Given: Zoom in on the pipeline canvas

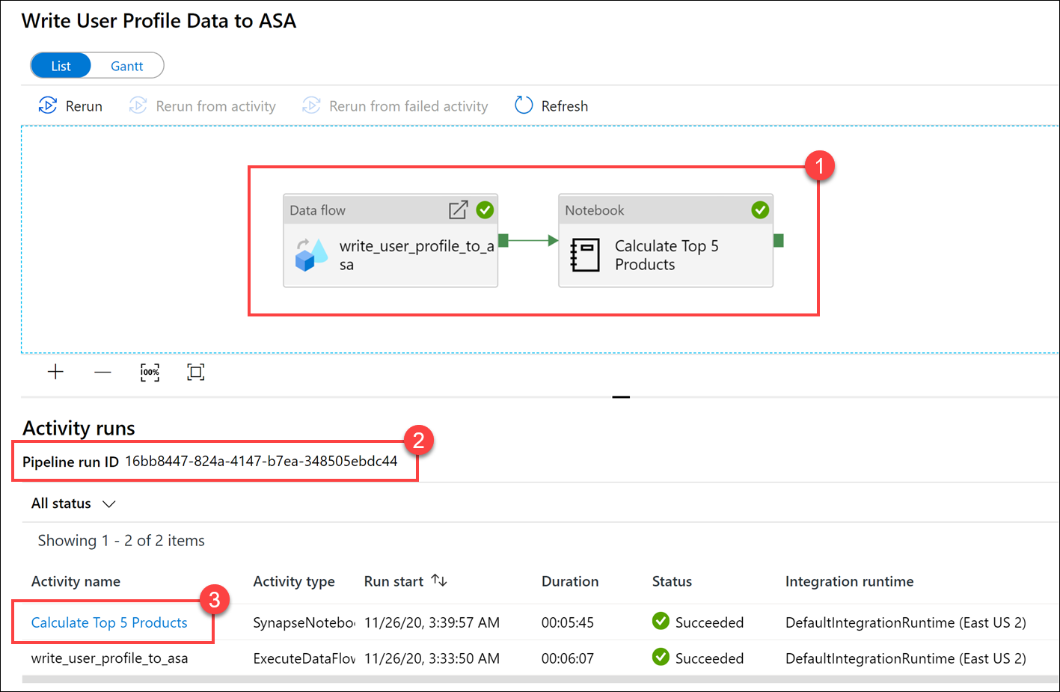Looking at the screenshot, I should coord(55,371).
